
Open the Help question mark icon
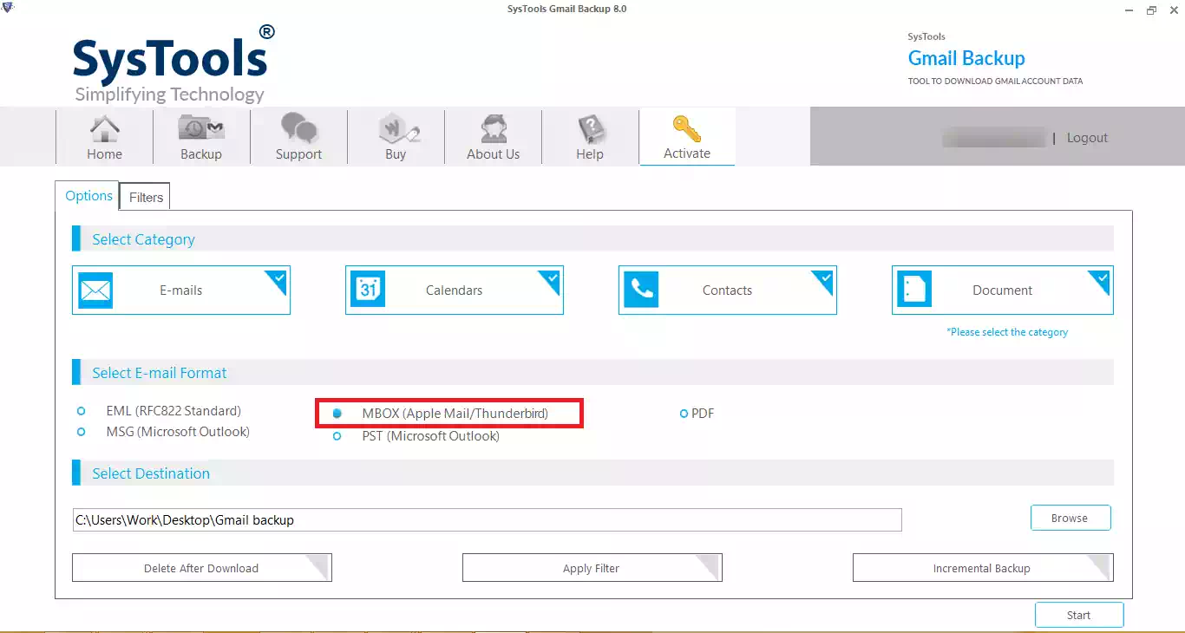click(591, 129)
